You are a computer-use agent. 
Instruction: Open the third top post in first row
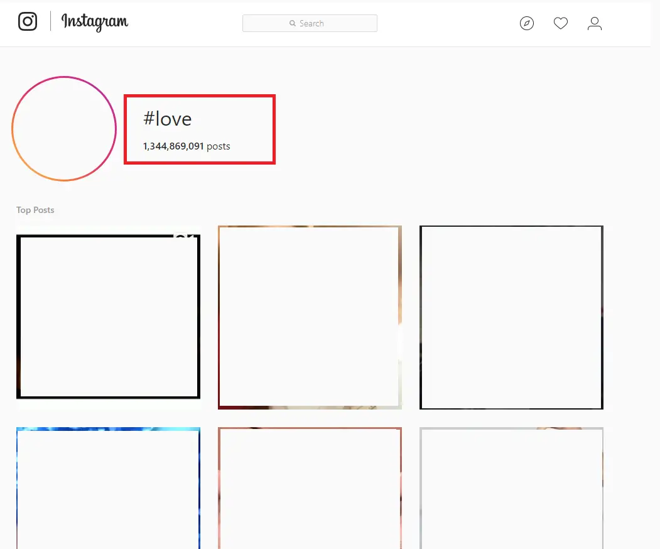pyautogui.click(x=511, y=317)
